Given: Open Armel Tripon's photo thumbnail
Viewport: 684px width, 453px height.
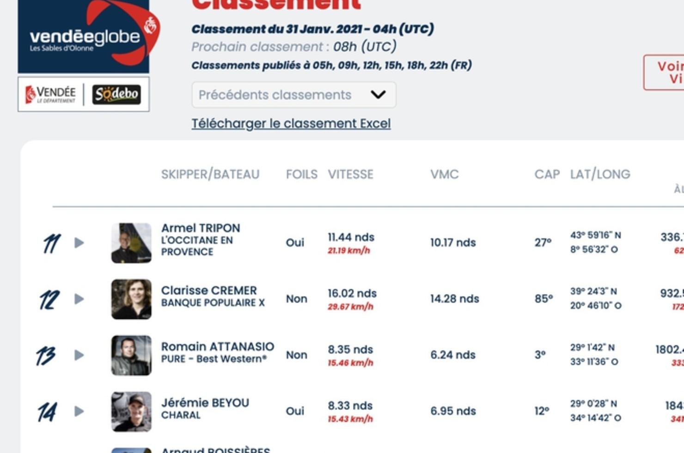Looking at the screenshot, I should pos(131,243).
